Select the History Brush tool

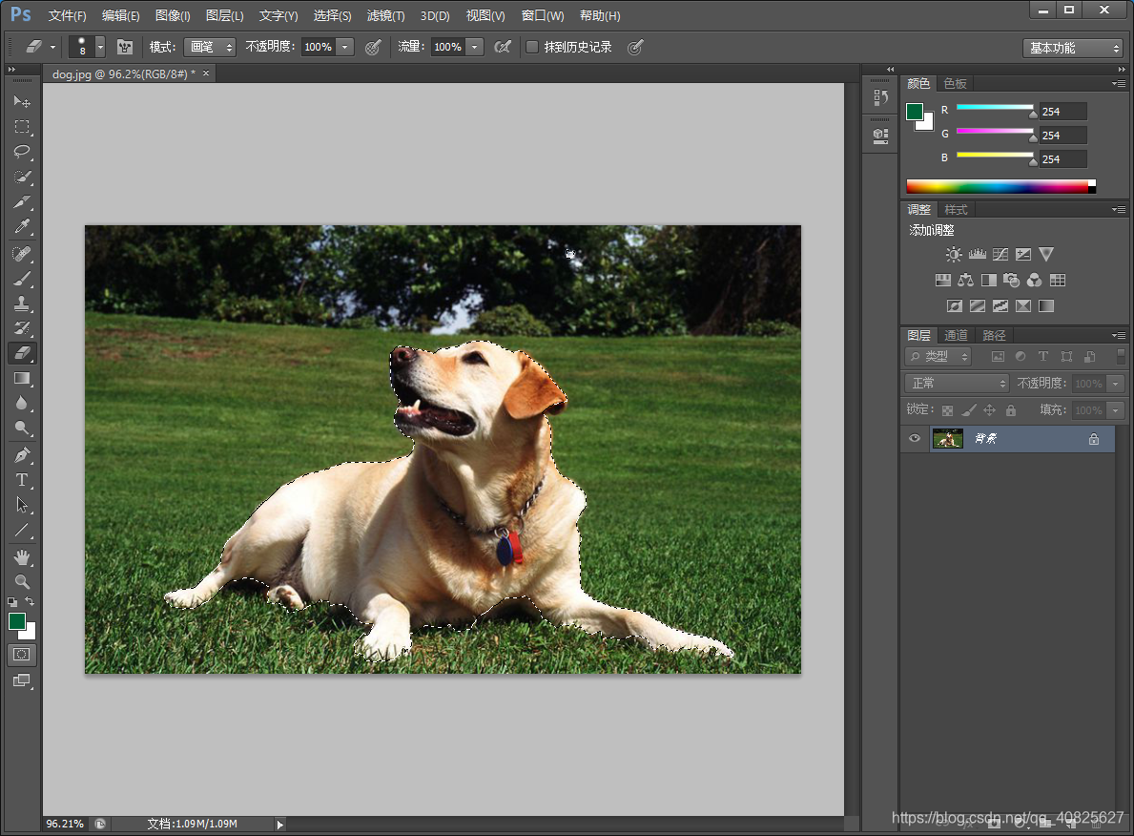22,328
